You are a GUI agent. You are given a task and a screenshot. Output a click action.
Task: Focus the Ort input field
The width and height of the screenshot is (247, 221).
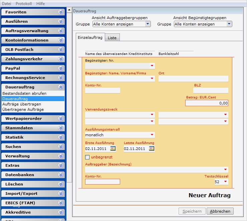pos(193,79)
